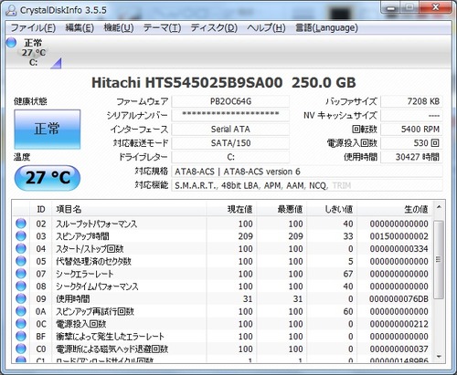
Task: Click the blue status icon for attribute 0C
Action: (x=21, y=324)
